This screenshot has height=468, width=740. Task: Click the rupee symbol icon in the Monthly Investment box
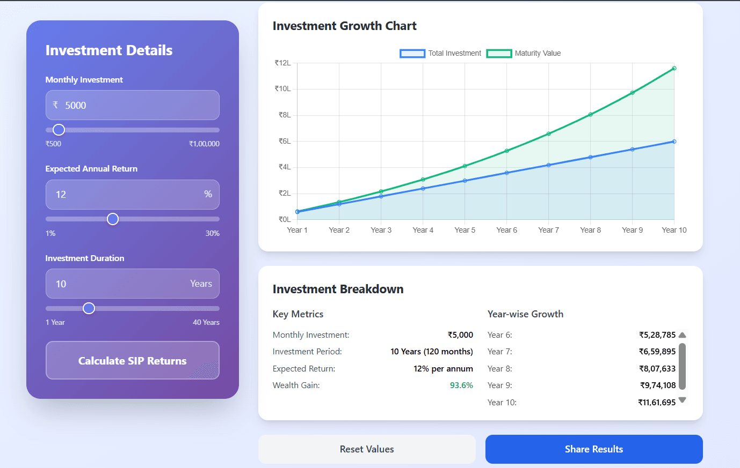pyautogui.click(x=55, y=105)
